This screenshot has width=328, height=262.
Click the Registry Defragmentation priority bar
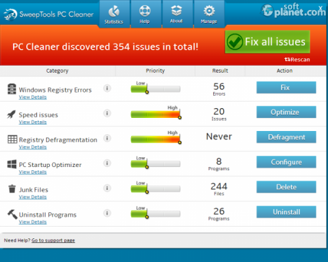(x=155, y=139)
